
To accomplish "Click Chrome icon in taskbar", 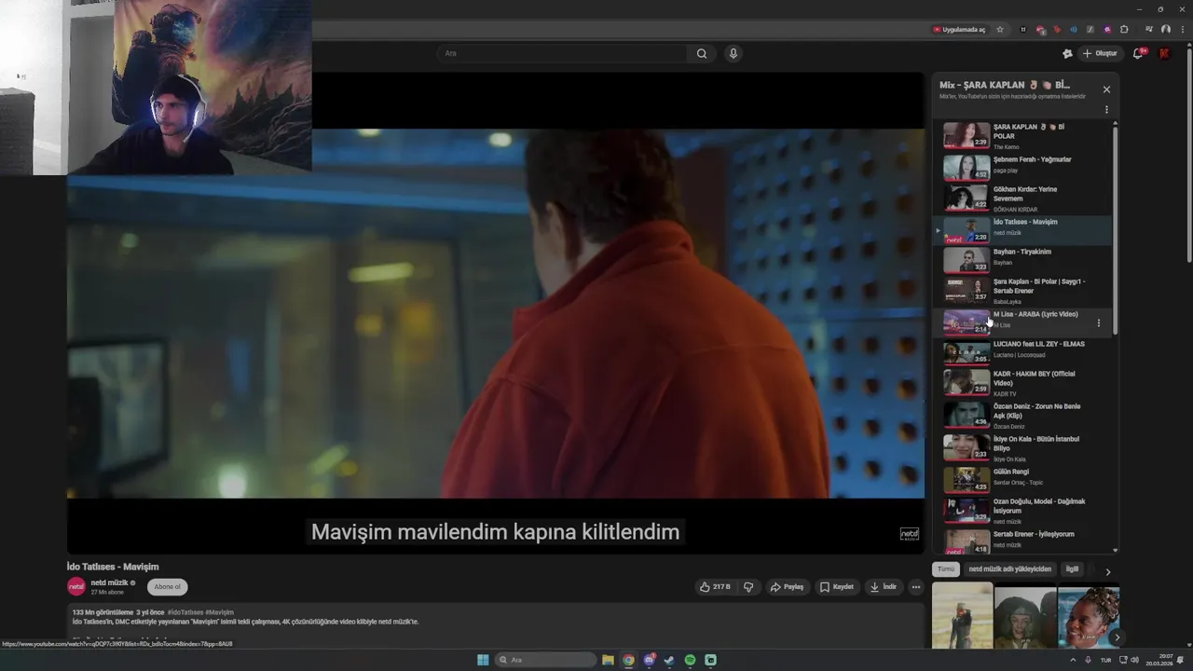I will click(x=628, y=660).
